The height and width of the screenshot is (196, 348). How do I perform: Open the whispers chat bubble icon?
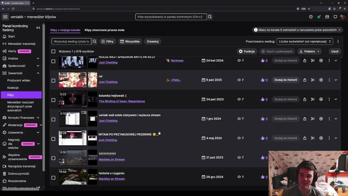[x=335, y=17]
